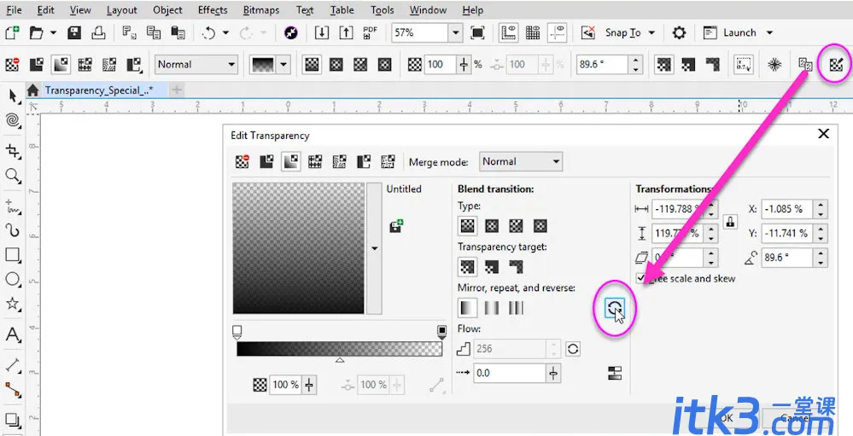Select the Crop tool in toolbox
This screenshot has width=853, height=436.
coord(13,150)
